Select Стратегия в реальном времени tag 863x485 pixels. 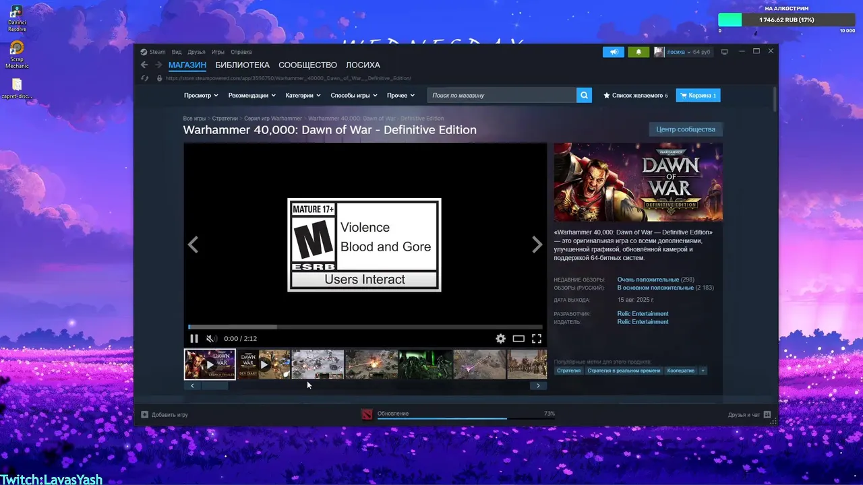[x=624, y=370]
